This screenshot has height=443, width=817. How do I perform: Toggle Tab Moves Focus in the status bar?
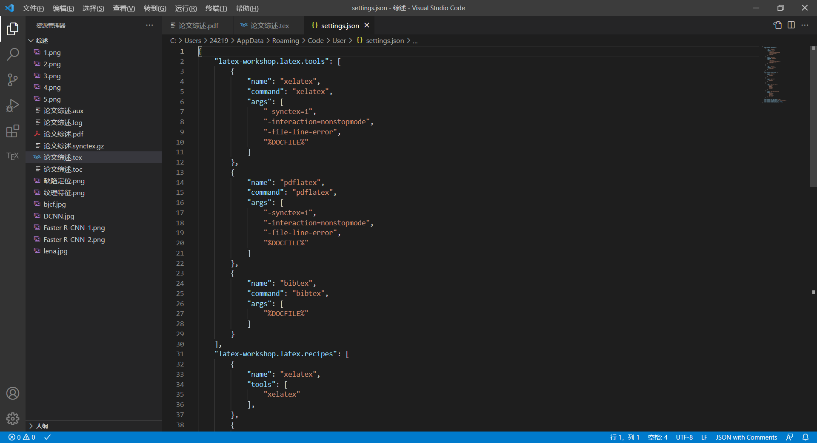pyautogui.click(x=790, y=437)
